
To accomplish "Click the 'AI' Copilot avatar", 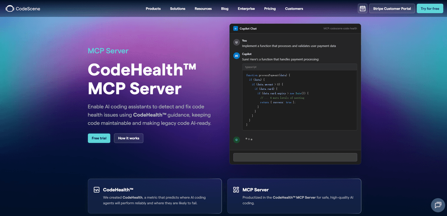I will click(236, 56).
